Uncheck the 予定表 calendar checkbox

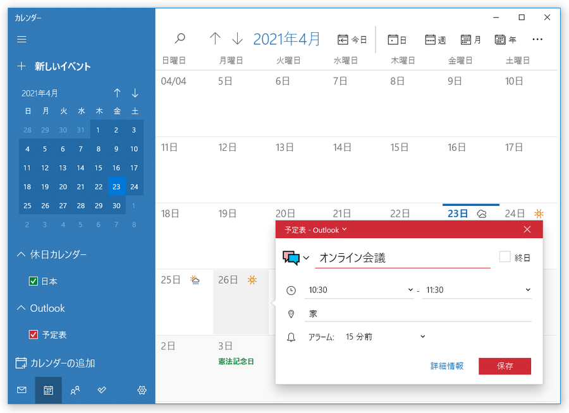tap(33, 334)
